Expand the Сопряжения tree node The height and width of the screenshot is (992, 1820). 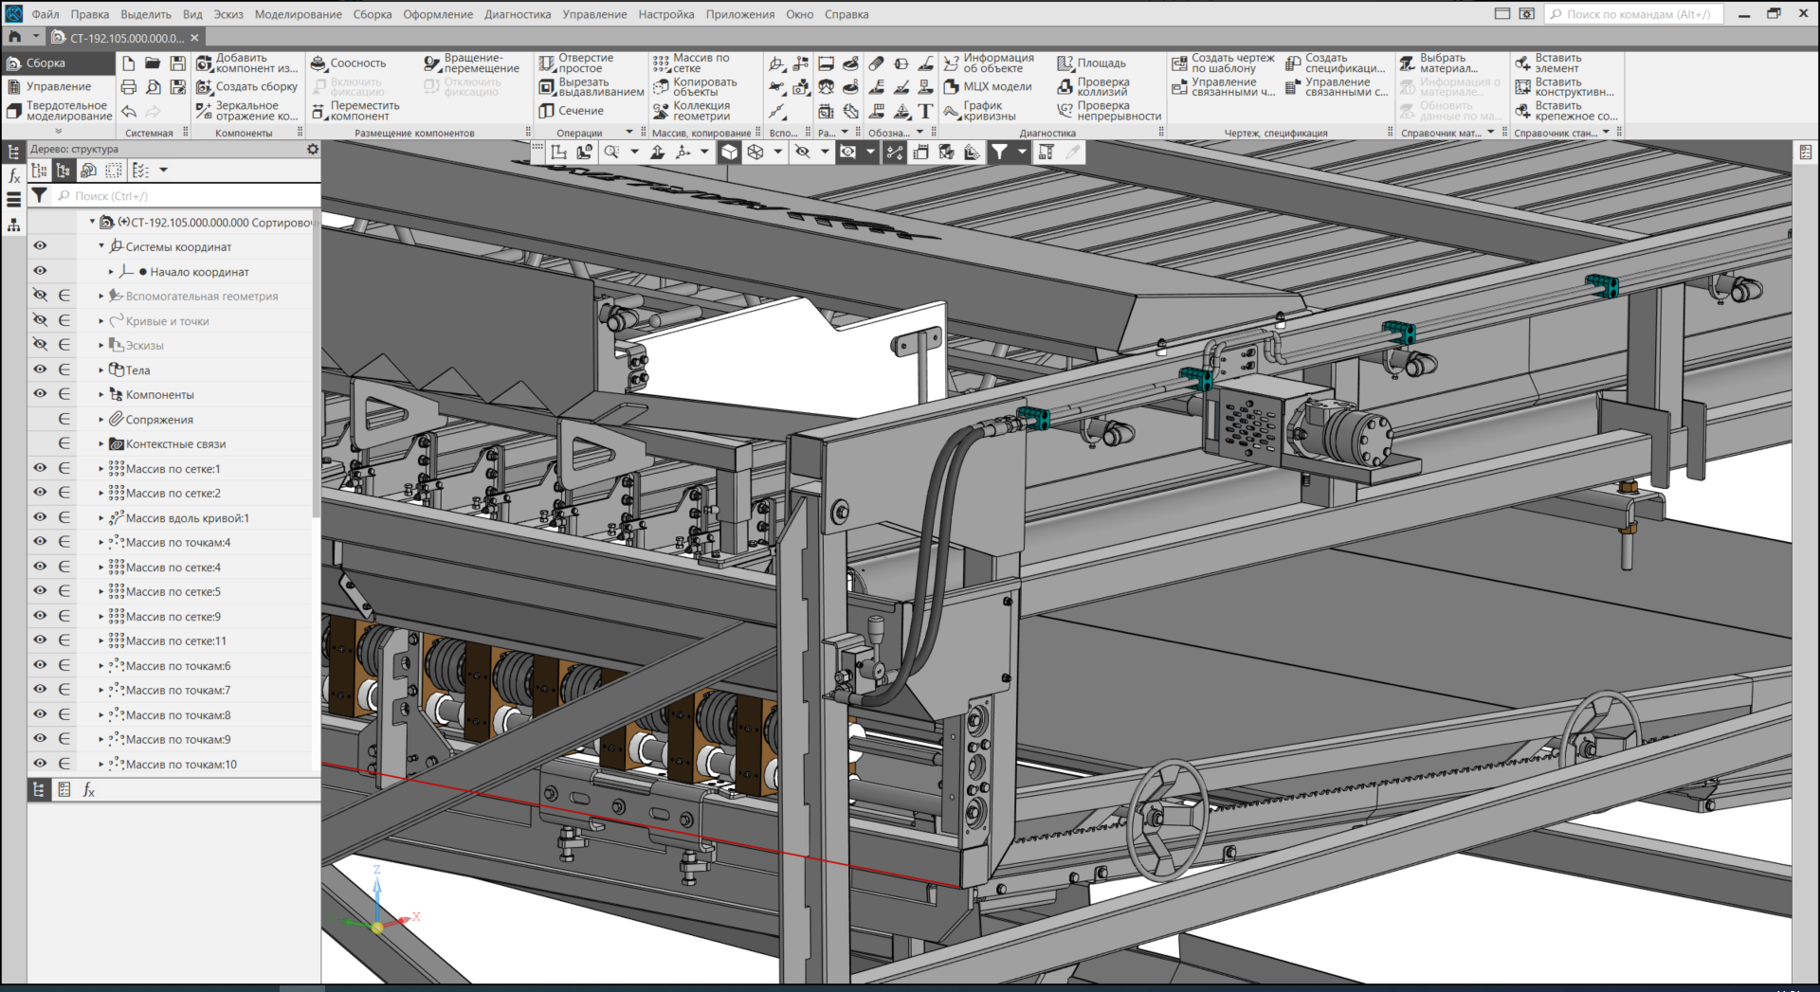pyautogui.click(x=101, y=419)
